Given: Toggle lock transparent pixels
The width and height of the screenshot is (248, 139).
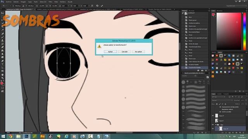Looking at the screenshot, I should point(217,104).
